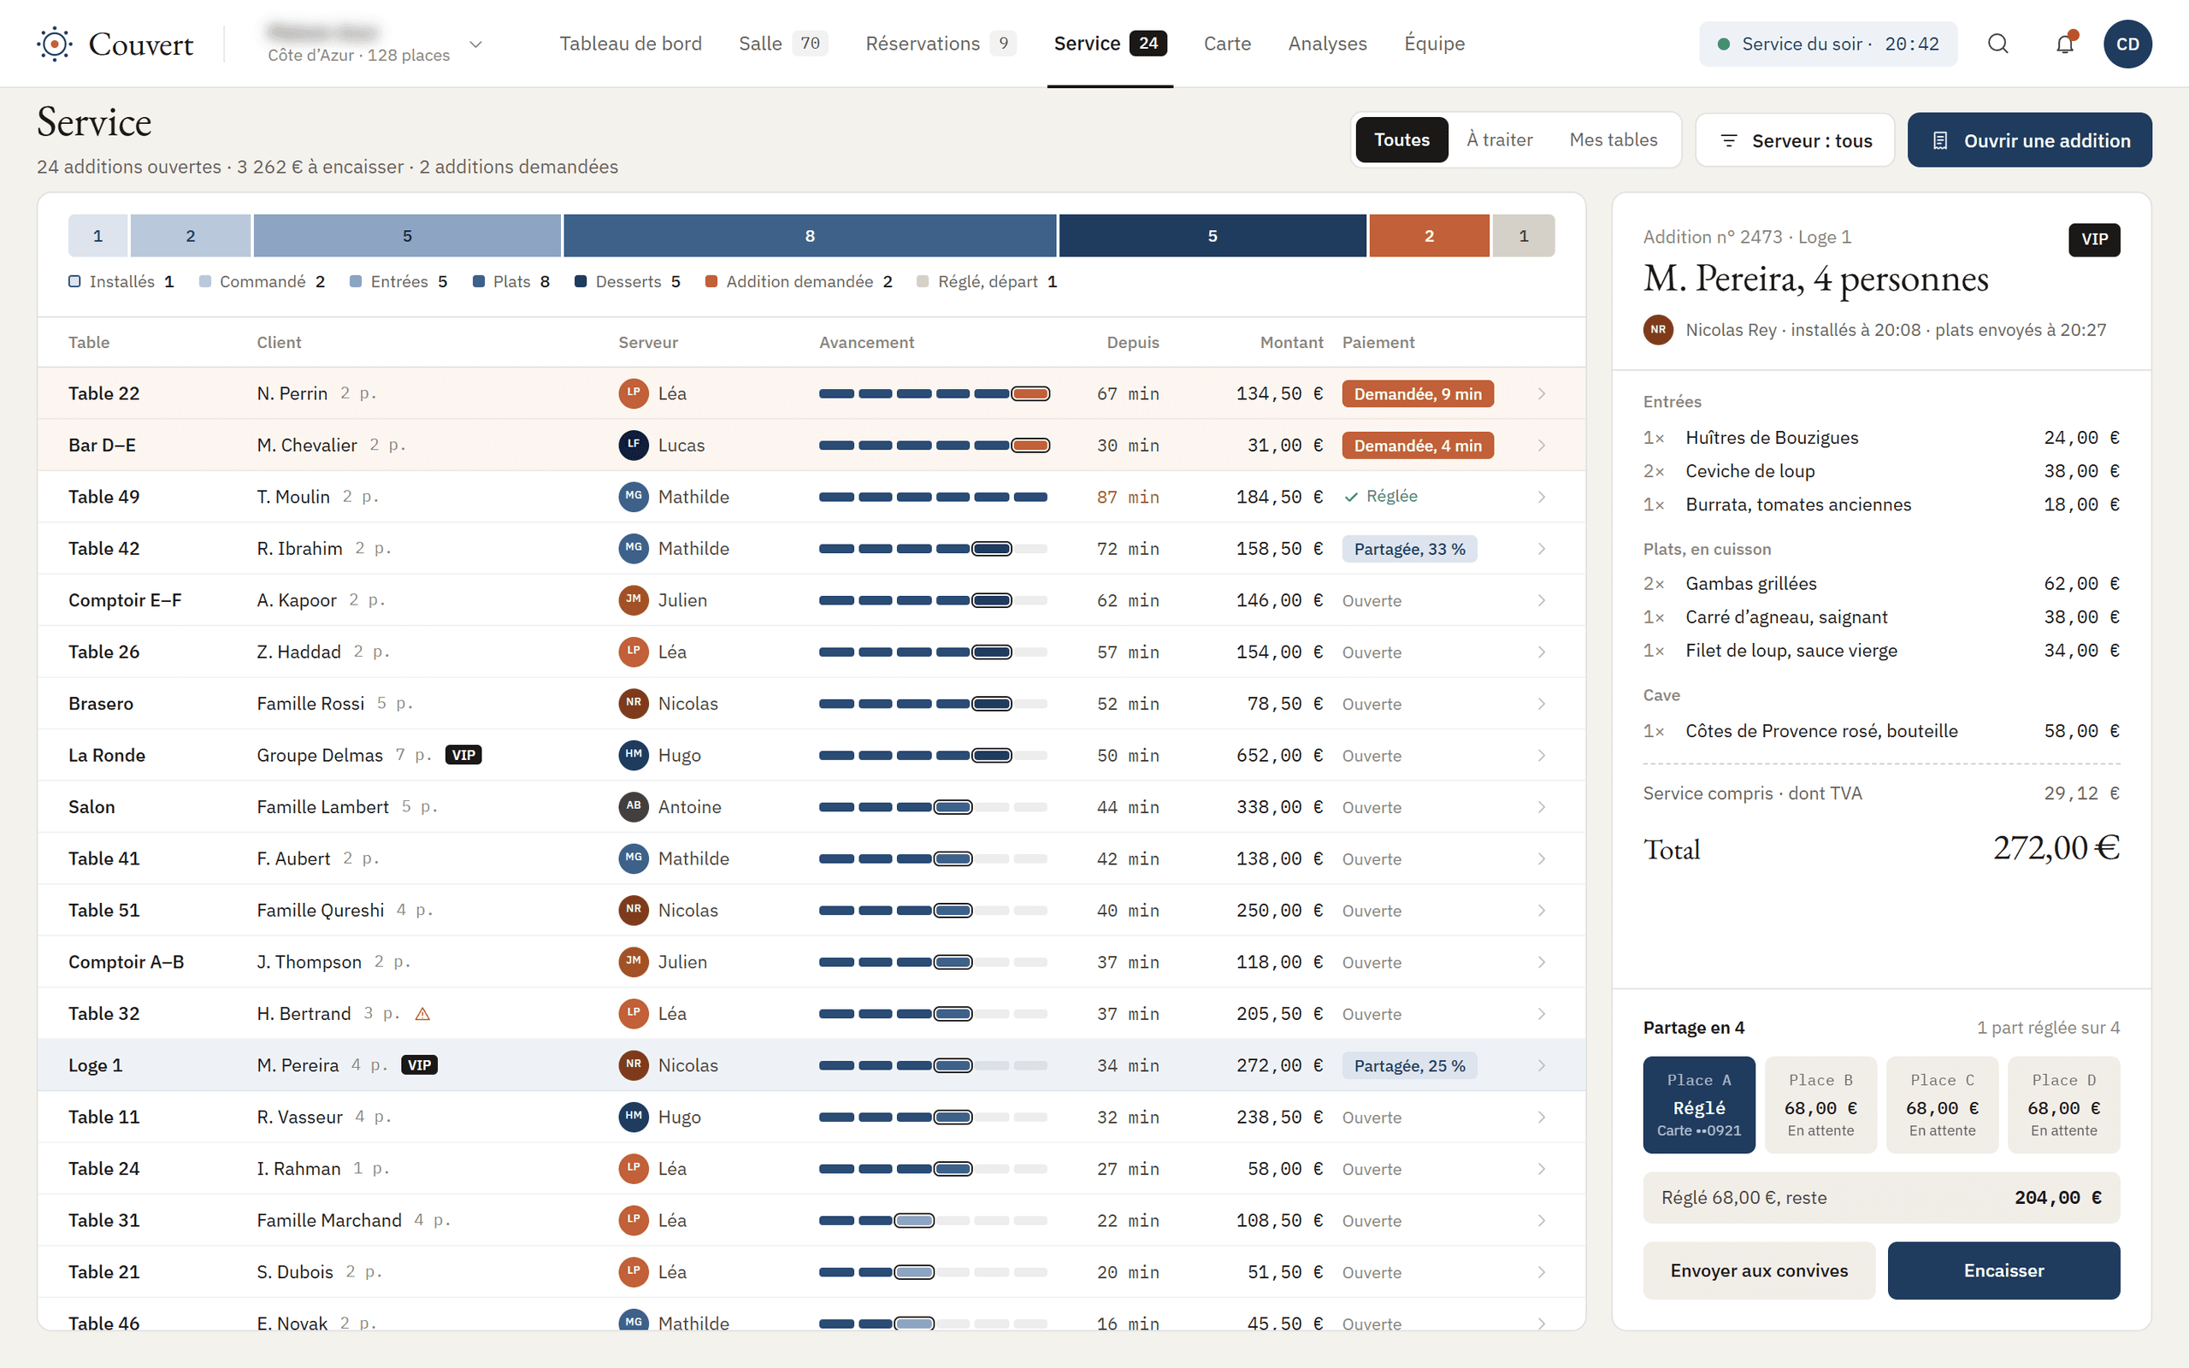This screenshot has height=1368, width=2189.
Task: Switch to the À traiter filter
Action: [x=1500, y=140]
